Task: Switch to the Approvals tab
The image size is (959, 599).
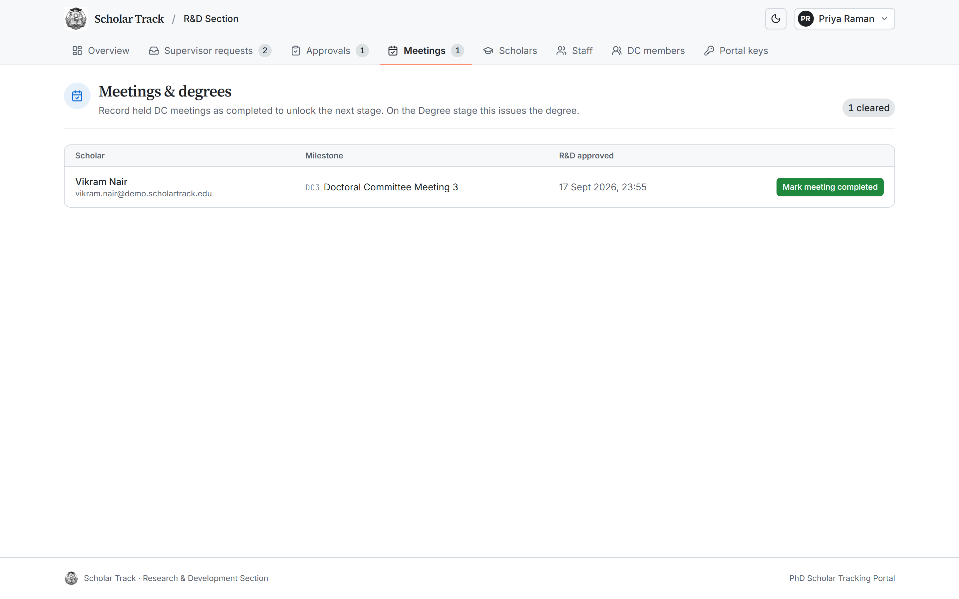Action: click(x=330, y=51)
